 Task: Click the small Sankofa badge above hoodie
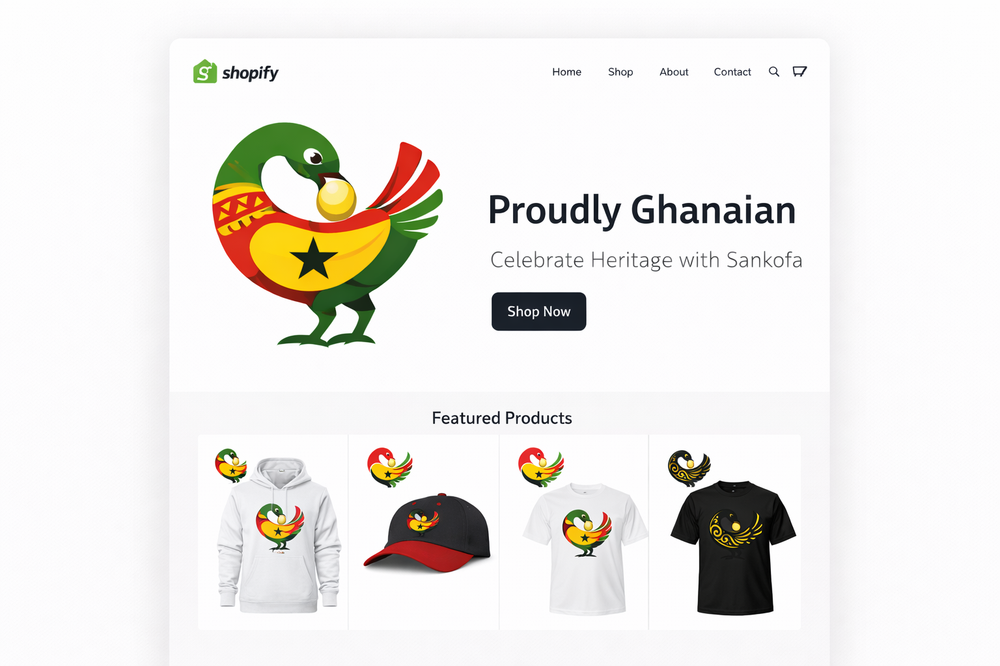pyautogui.click(x=231, y=465)
